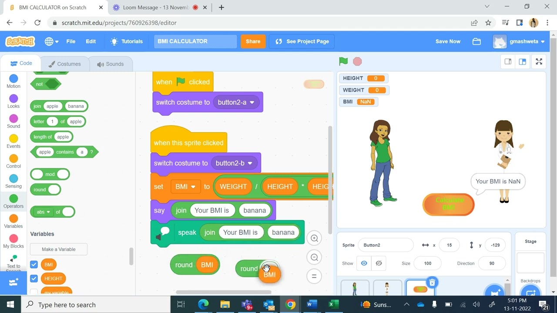Open Tutorials
The width and height of the screenshot is (557, 313).
(127, 41)
